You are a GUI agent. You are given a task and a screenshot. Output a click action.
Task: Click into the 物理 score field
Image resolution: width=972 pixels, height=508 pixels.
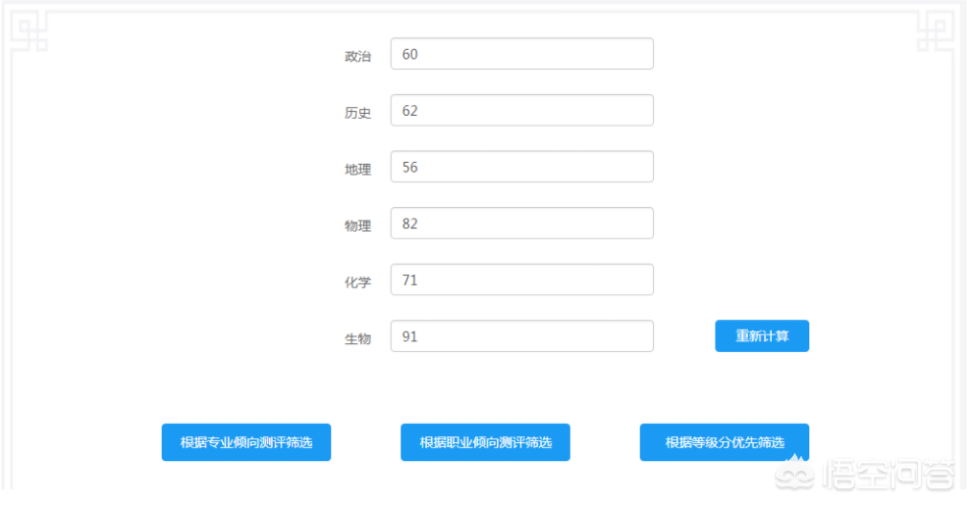[521, 224]
